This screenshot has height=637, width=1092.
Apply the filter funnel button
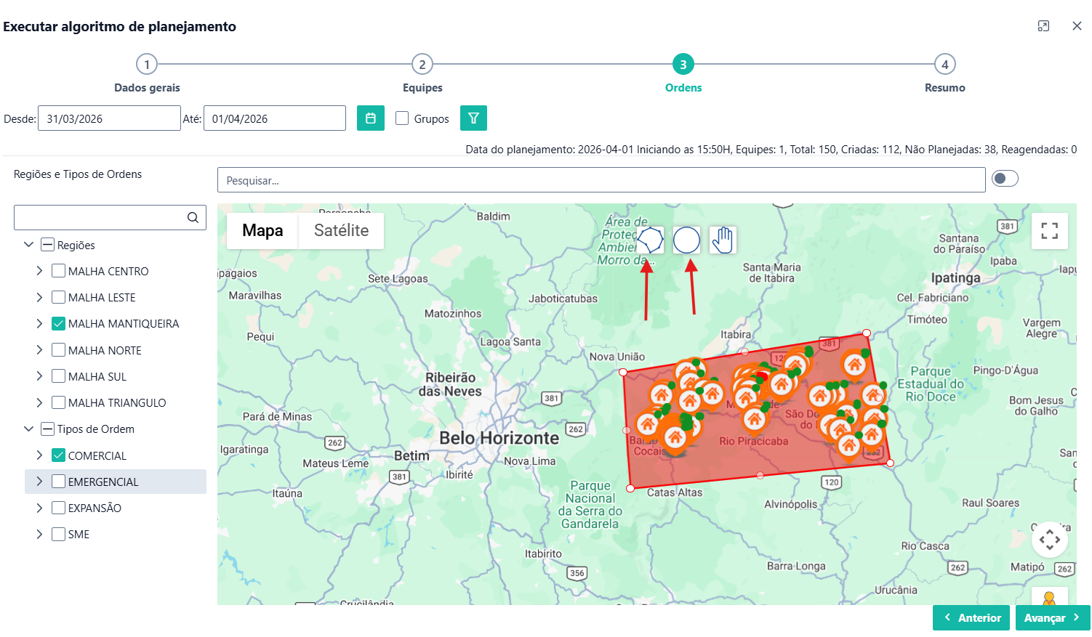click(473, 118)
